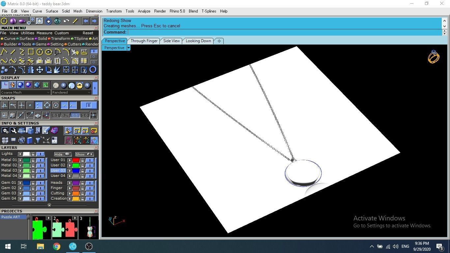The width and height of the screenshot is (450, 253).
Task: Click the green four-pane icon in Display
Action: [x=45, y=85]
